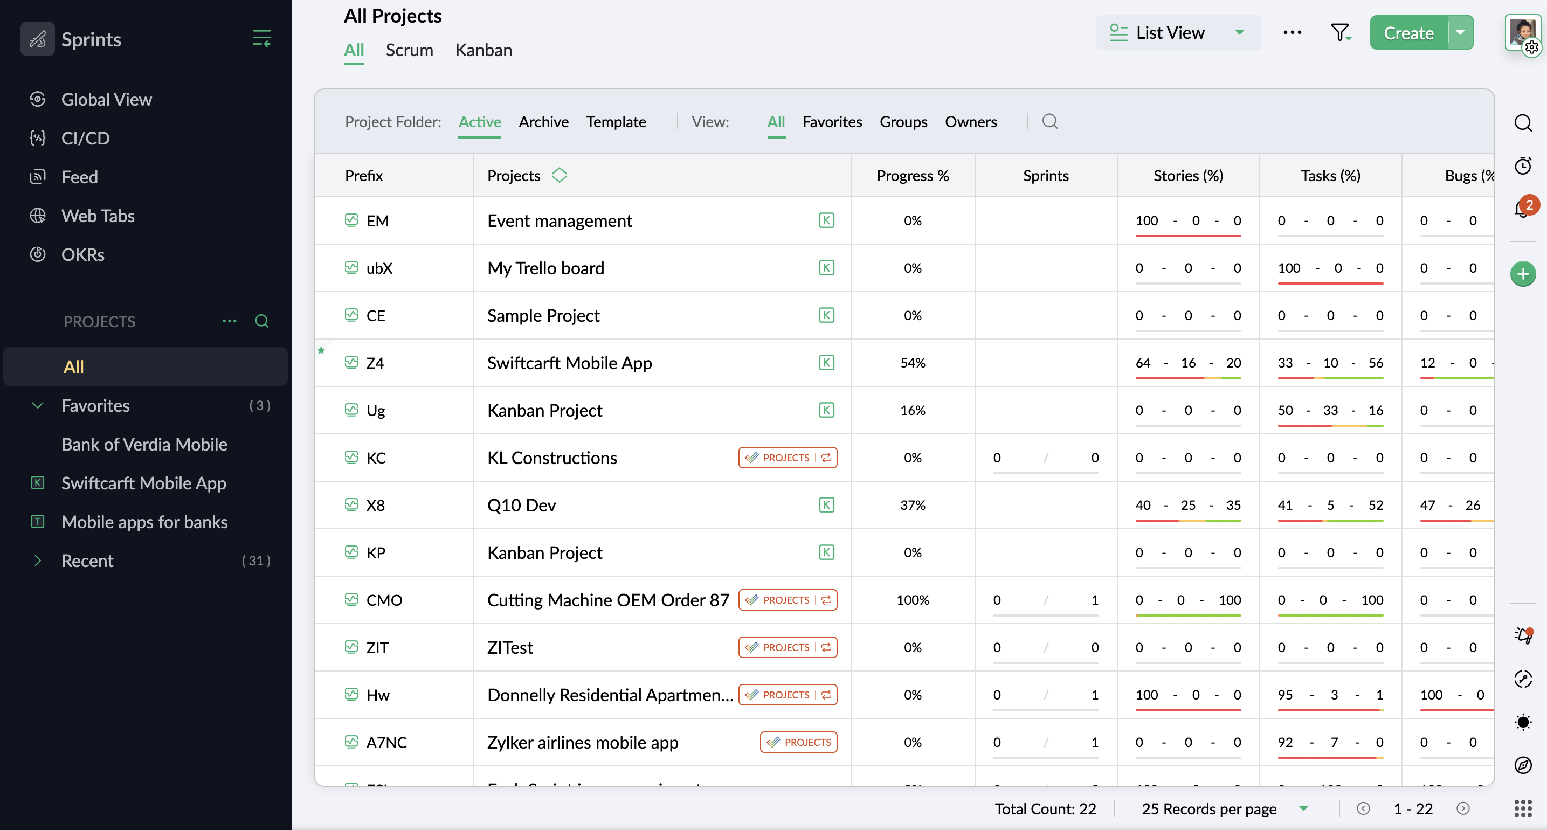Click the search icon in project folder bar
1547x830 pixels.
pyautogui.click(x=1050, y=121)
